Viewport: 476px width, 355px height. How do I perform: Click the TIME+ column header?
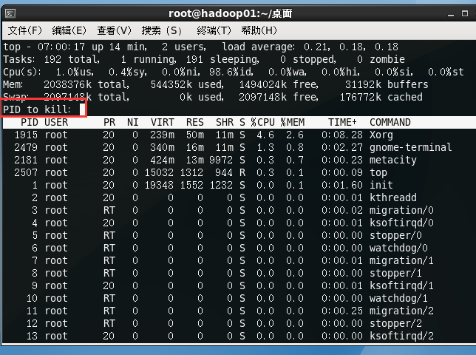point(342,122)
